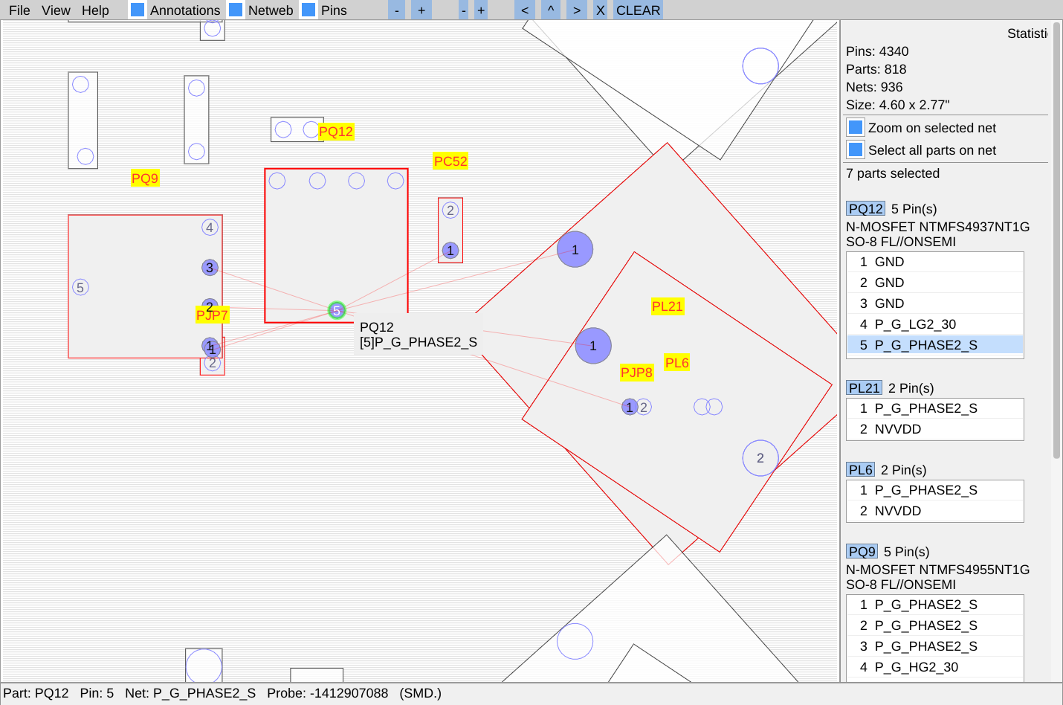Toggle Select all parts on net
The height and width of the screenshot is (705, 1063).
tap(856, 149)
